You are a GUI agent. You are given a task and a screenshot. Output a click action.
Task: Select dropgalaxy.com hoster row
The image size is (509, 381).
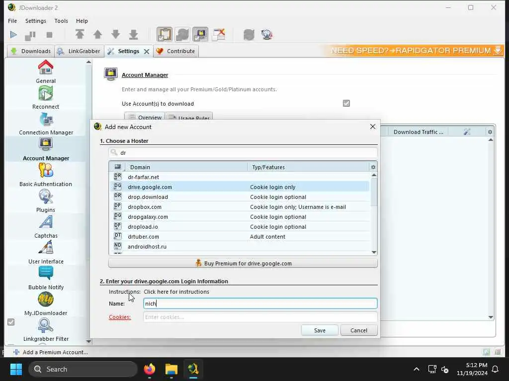[x=240, y=217]
